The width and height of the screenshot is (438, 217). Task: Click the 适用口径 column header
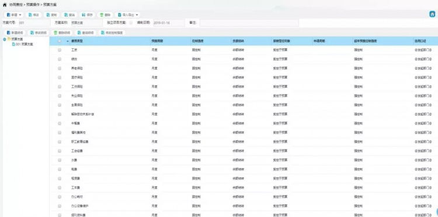(420, 41)
